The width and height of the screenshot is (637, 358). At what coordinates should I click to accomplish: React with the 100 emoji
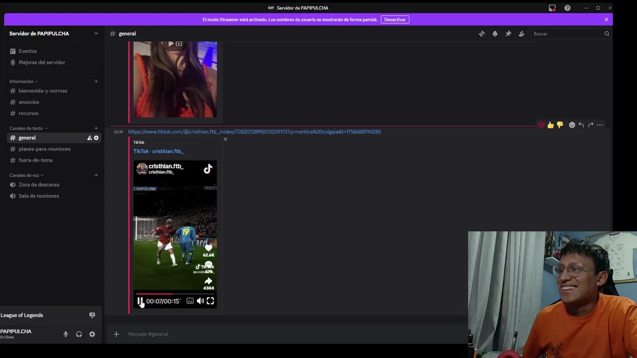541,125
